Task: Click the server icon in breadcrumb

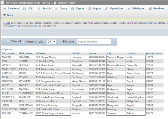Action: (x=8, y=3)
